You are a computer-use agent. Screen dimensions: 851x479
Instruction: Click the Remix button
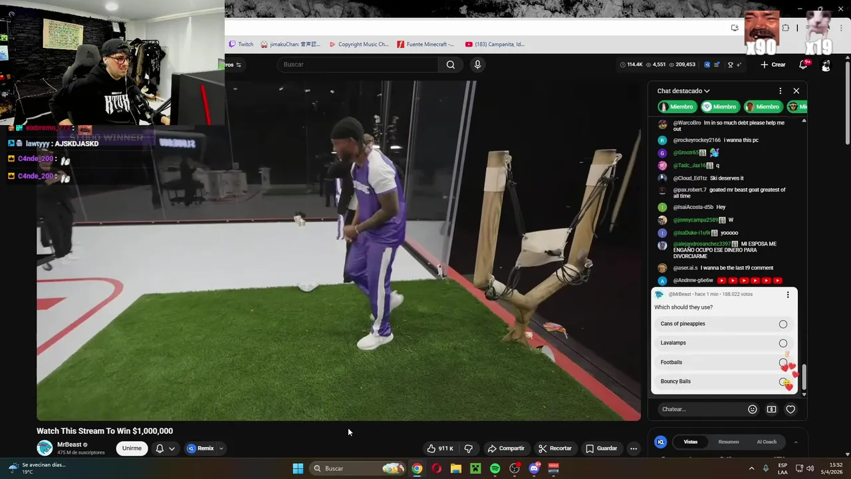(200, 448)
